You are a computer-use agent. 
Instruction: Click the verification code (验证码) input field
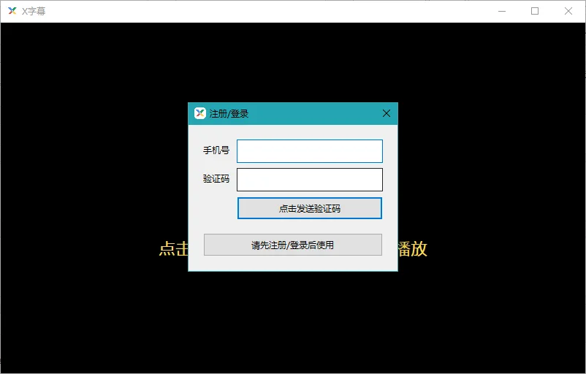click(x=310, y=180)
